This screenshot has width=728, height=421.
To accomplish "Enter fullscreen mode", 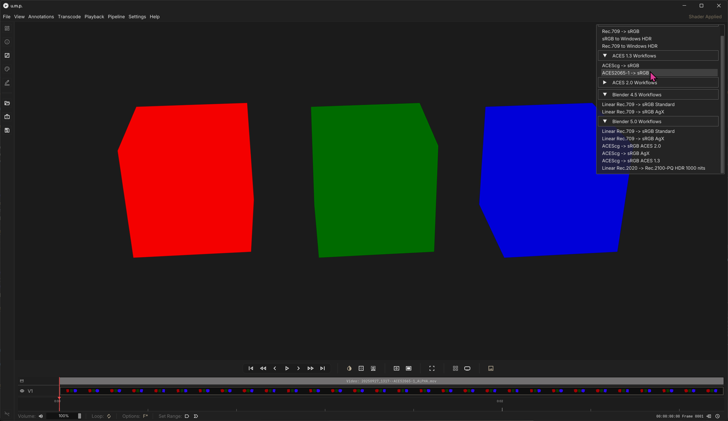I will tap(431, 368).
